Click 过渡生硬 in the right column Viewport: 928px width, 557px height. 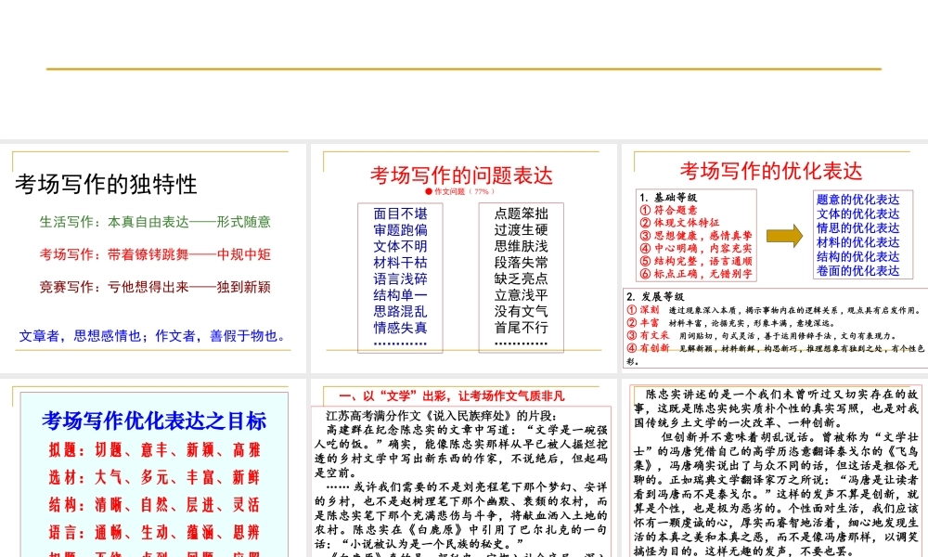click(522, 229)
